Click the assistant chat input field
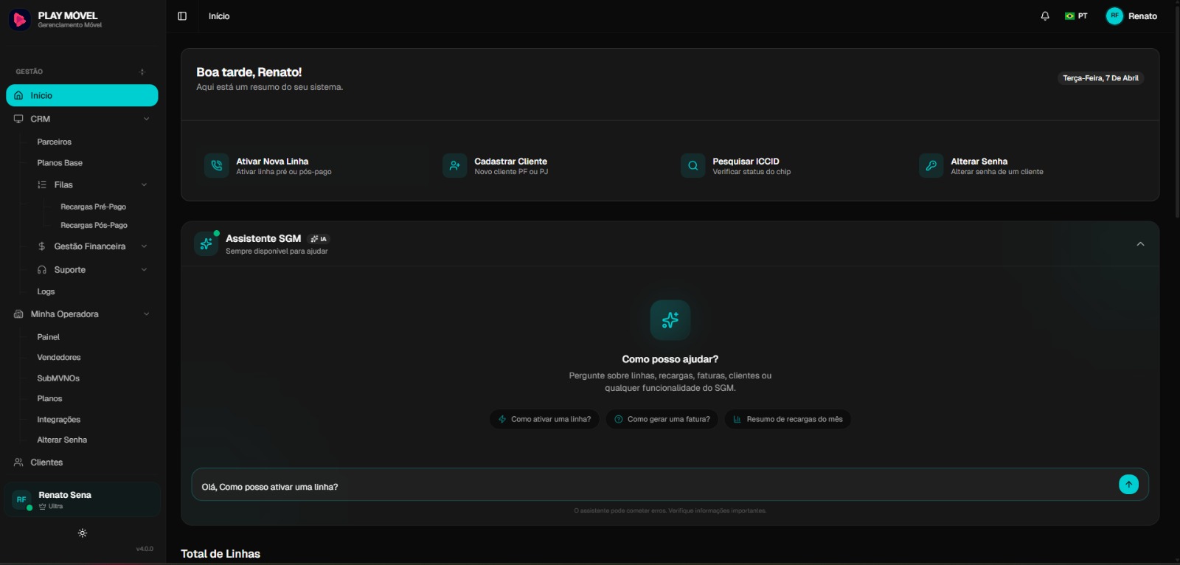This screenshot has height=565, width=1180. [x=649, y=487]
